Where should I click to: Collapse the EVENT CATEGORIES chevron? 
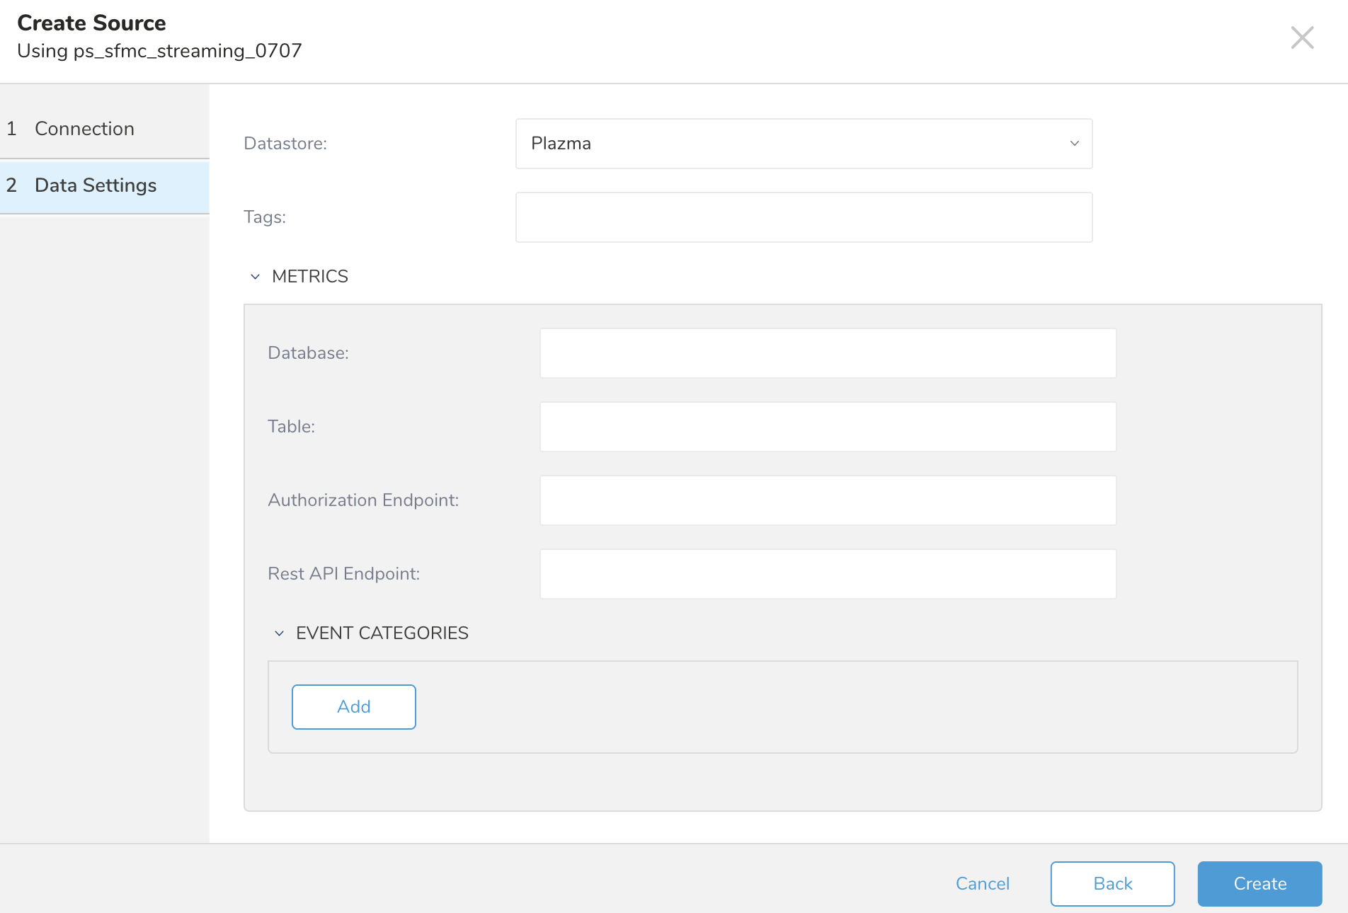[280, 633]
